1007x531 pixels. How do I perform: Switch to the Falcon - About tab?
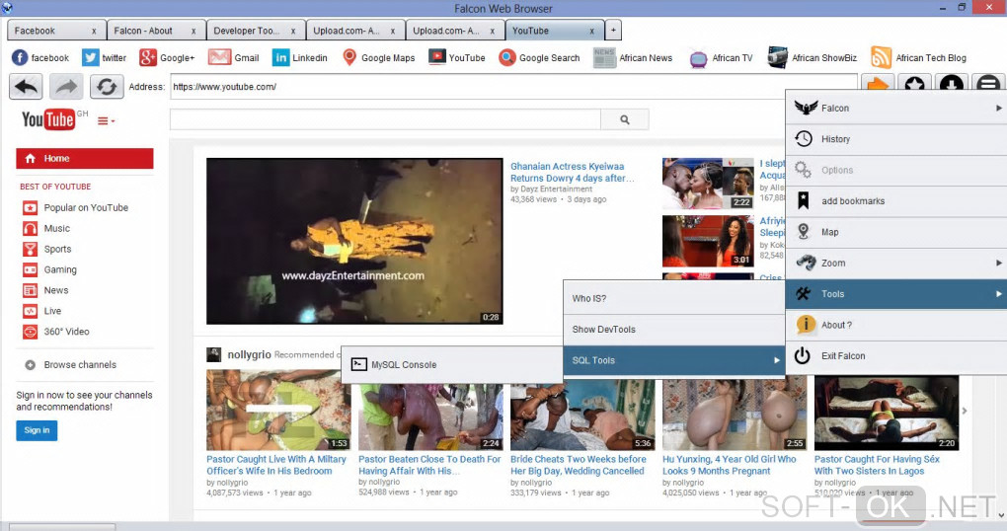pos(156,31)
